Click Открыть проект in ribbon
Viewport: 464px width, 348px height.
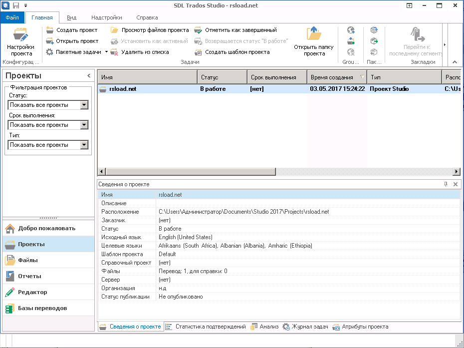tap(72, 41)
